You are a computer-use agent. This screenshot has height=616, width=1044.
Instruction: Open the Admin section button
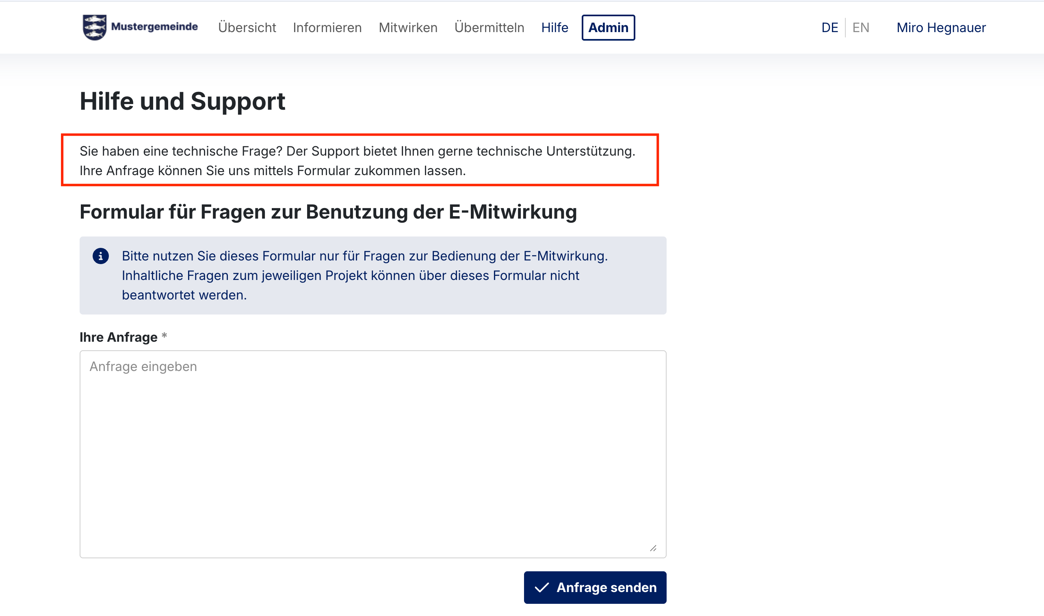pos(608,27)
